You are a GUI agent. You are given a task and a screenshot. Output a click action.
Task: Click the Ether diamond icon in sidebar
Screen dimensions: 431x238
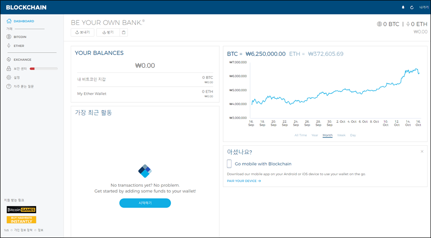(9, 46)
